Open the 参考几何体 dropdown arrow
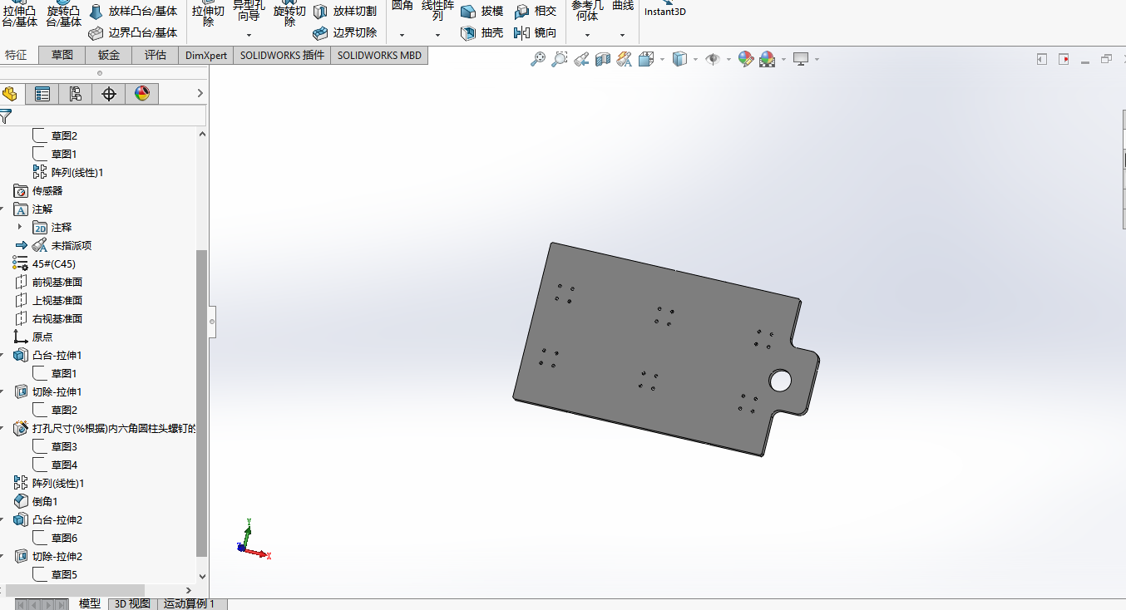1126x610 pixels. pyautogui.click(x=587, y=36)
